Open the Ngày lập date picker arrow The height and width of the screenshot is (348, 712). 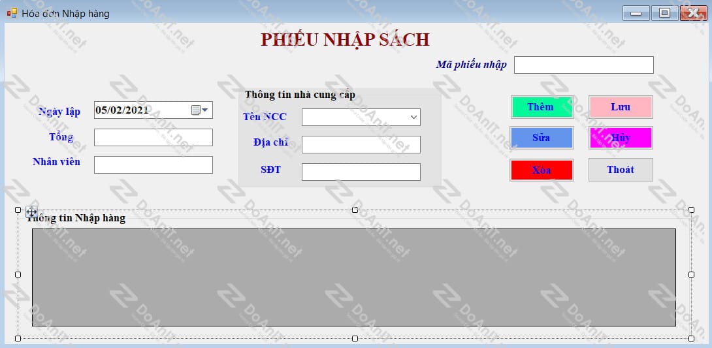coord(205,110)
